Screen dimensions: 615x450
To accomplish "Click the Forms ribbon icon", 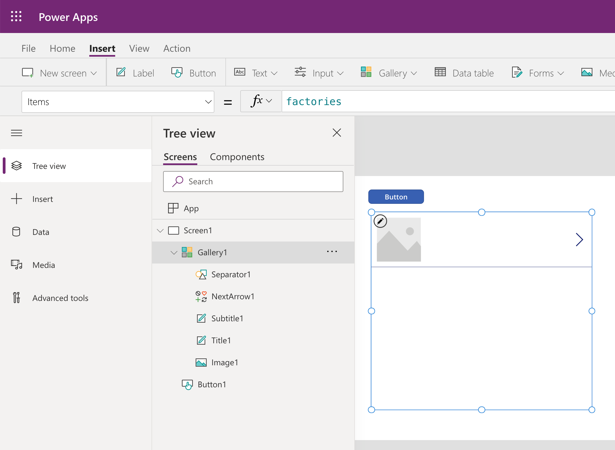I will 517,72.
